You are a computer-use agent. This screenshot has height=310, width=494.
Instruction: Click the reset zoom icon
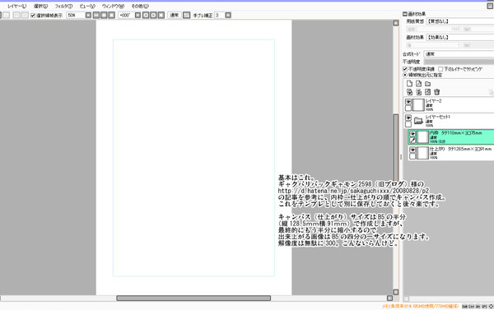coord(111,15)
